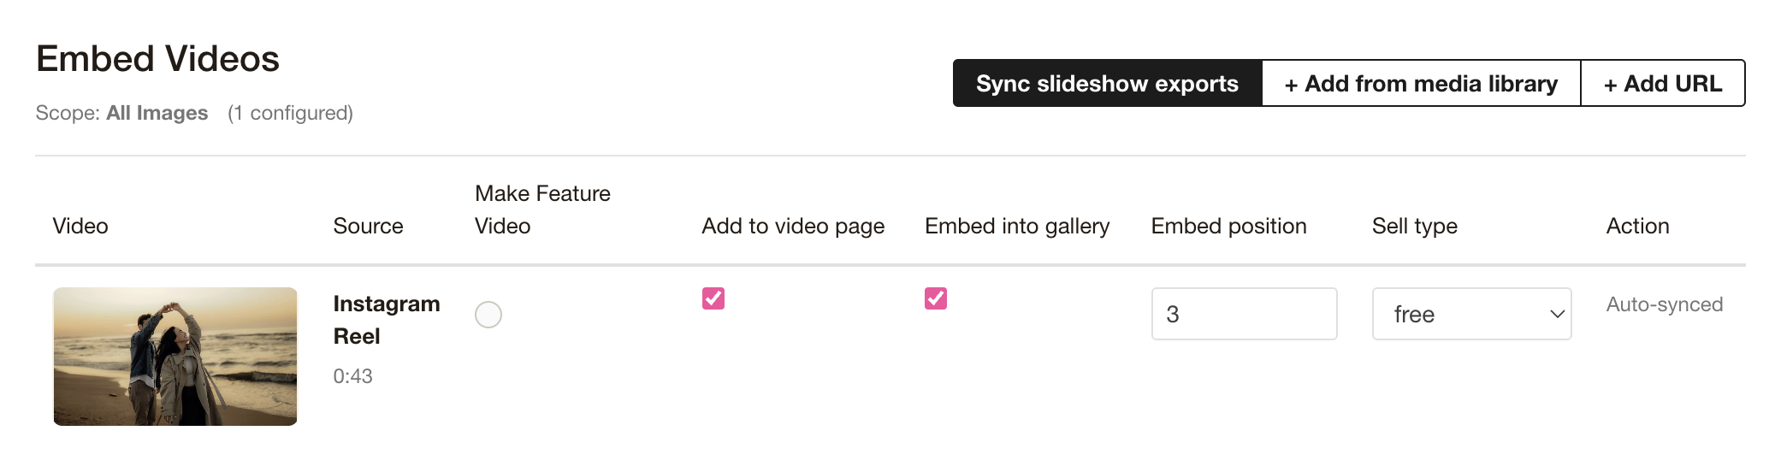Screen dimensions: 1781x472
Task: Click the Add to video page header
Action: click(793, 226)
